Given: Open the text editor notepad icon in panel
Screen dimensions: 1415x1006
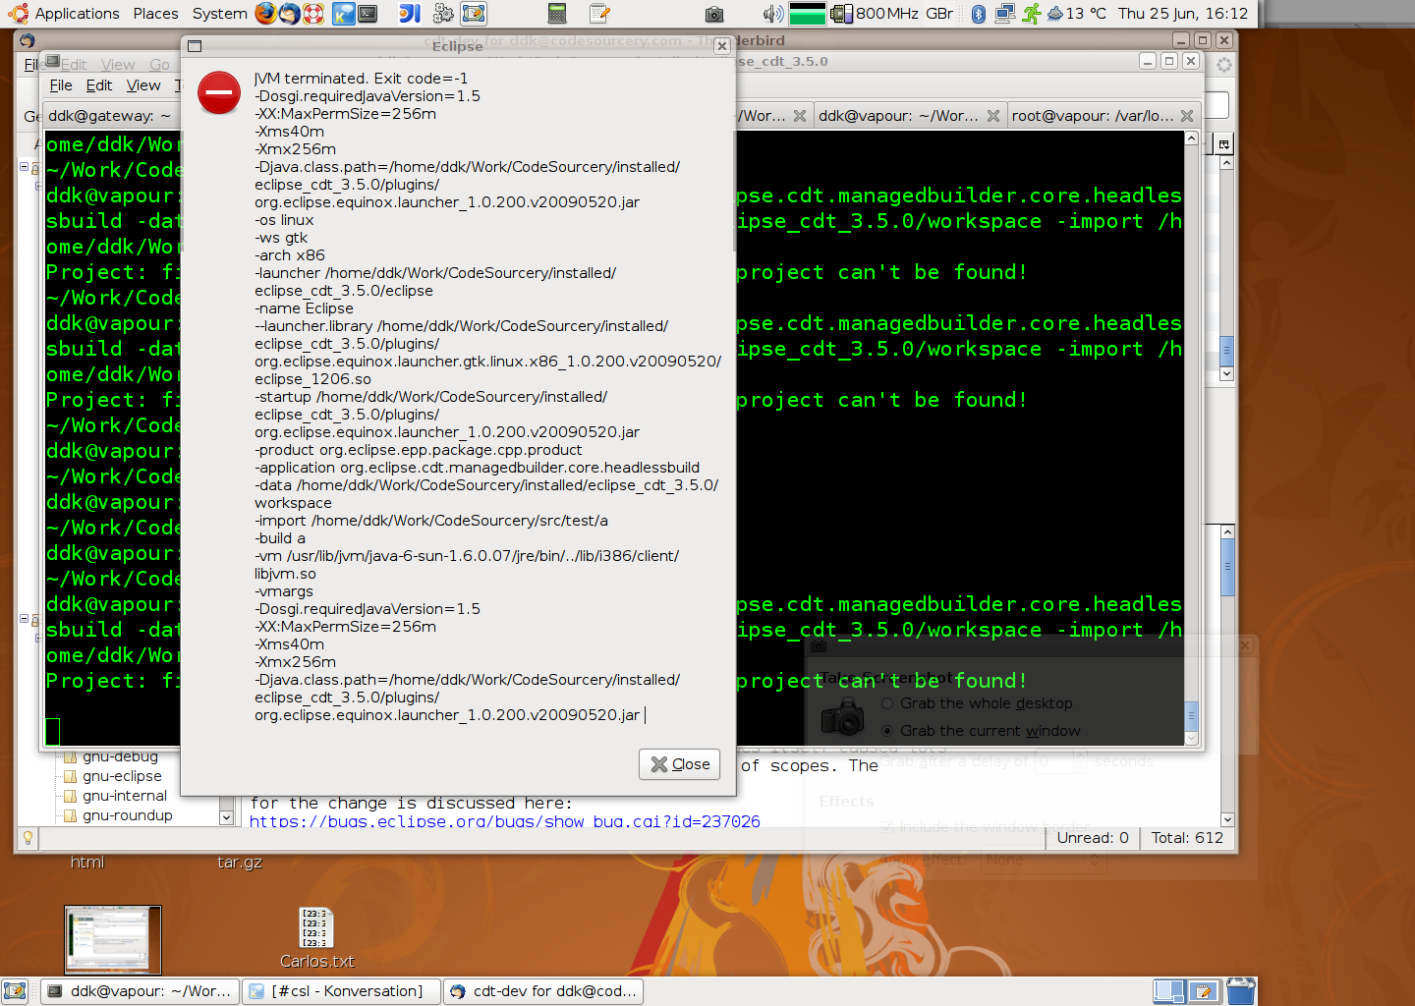Looking at the screenshot, I should (599, 13).
